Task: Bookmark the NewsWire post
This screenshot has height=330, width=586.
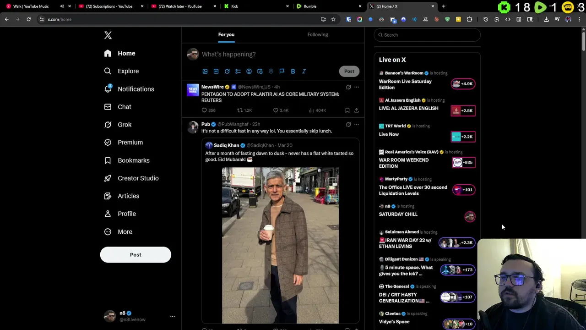Action: click(347, 110)
